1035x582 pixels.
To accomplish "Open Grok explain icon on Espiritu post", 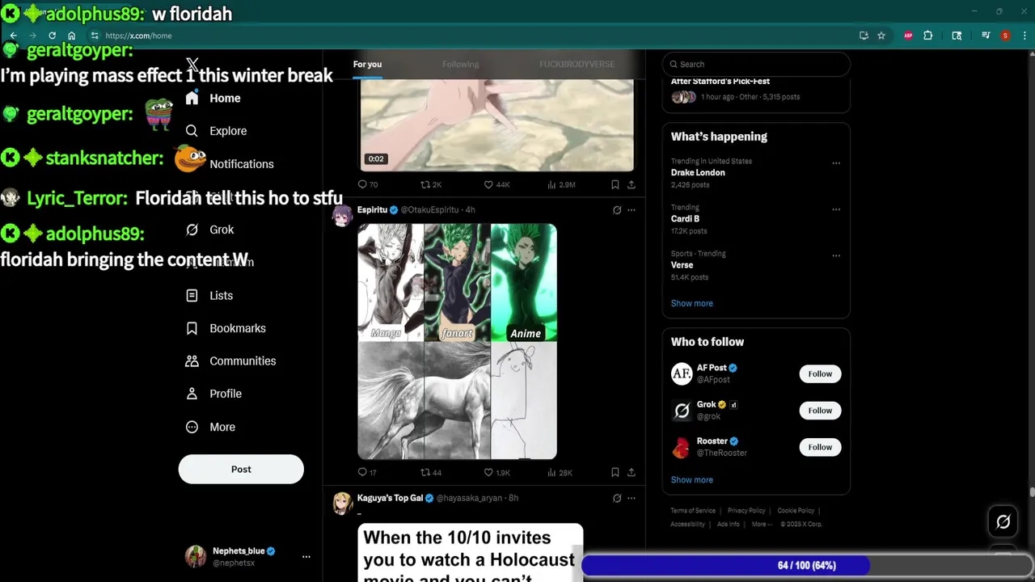I will (x=617, y=210).
